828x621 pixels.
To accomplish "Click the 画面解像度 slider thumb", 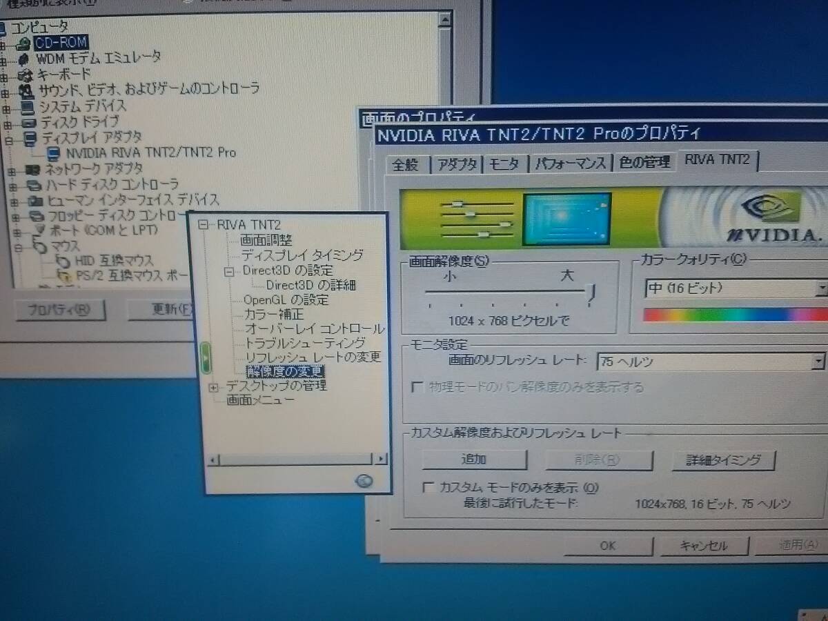I will (592, 295).
